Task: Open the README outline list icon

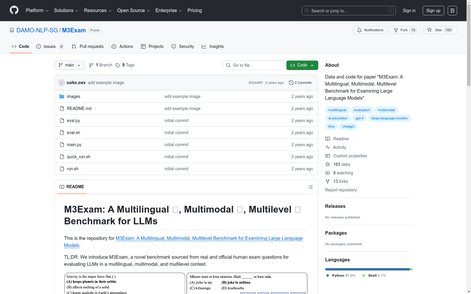Action: [x=310, y=187]
